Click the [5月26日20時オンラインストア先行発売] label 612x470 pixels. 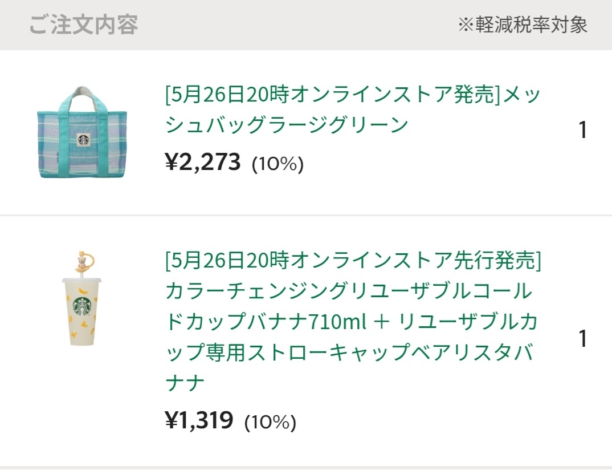click(354, 260)
